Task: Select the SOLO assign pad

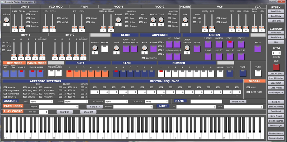Action: [x=197, y=49]
